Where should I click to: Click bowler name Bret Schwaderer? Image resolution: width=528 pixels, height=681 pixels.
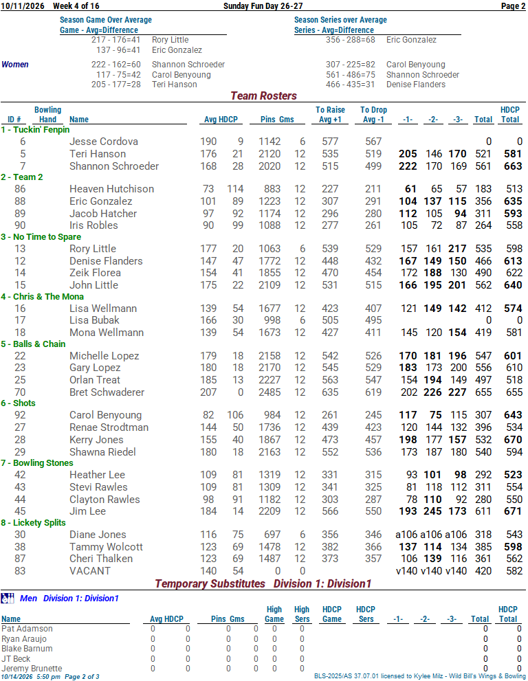point(107,392)
